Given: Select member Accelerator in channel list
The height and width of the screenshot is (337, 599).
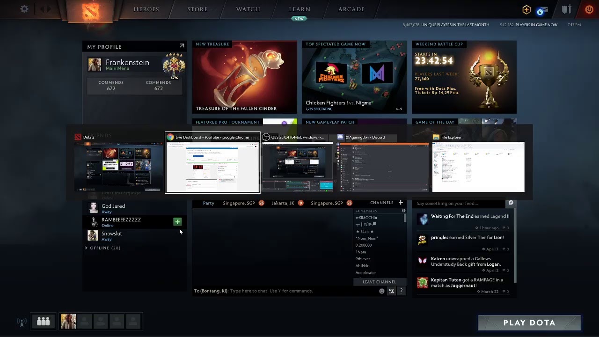Looking at the screenshot, I should click(366, 273).
